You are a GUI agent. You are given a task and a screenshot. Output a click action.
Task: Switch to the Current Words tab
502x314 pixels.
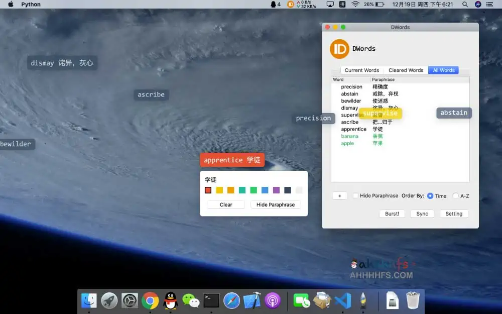361,70
